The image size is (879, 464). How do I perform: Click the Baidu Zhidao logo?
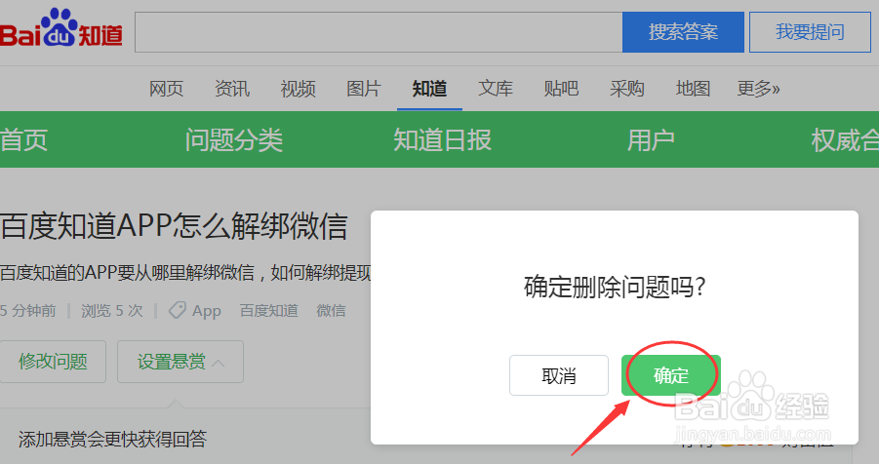pos(60,28)
